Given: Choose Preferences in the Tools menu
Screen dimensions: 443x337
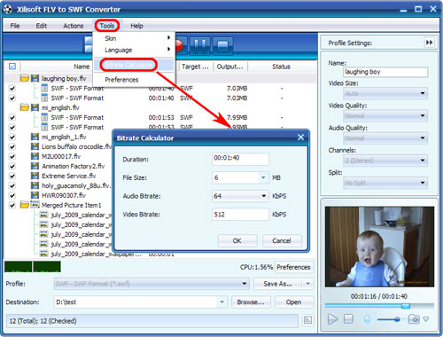Looking at the screenshot, I should 135,80.
